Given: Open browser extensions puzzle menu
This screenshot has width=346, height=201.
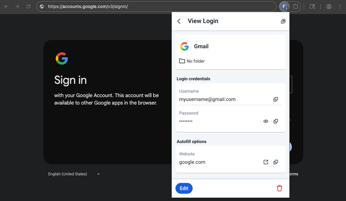Looking at the screenshot, I should coord(296,6).
